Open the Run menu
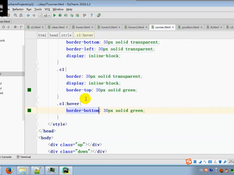Screen dimensions: 234x175 click(29, 9)
